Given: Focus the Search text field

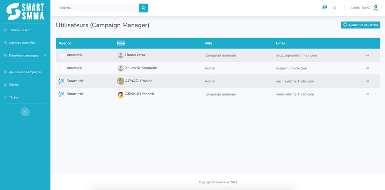Looking at the screenshot, I should [98, 8].
